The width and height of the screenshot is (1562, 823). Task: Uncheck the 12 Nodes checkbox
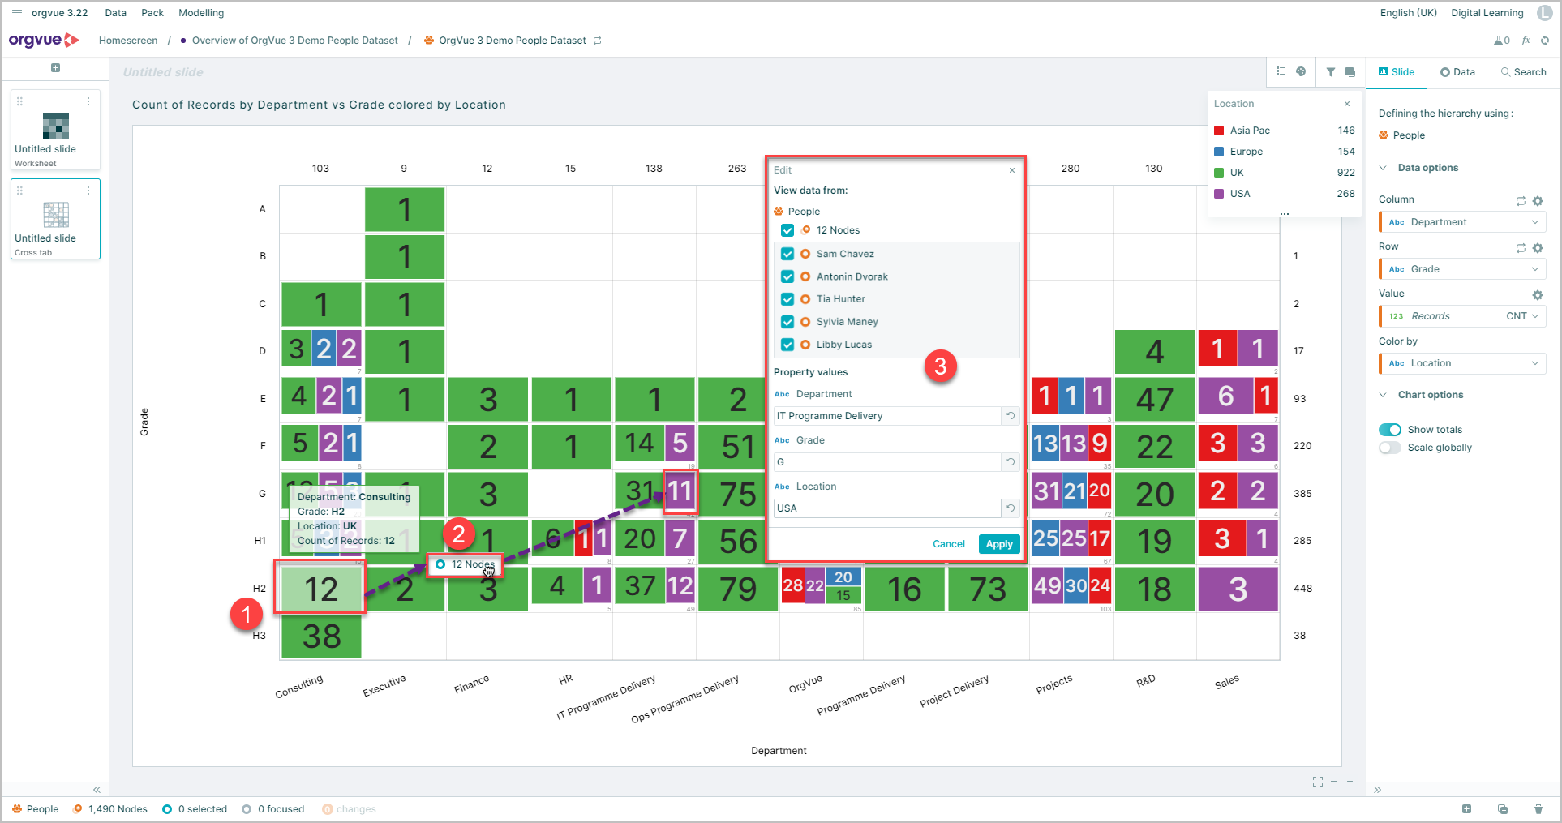click(787, 230)
